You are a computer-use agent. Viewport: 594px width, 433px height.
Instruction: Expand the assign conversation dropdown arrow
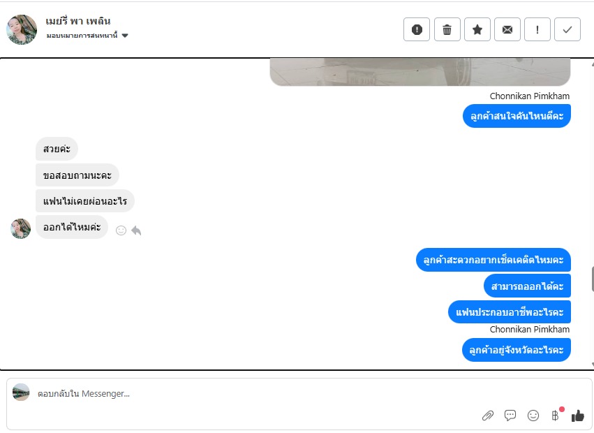point(125,36)
